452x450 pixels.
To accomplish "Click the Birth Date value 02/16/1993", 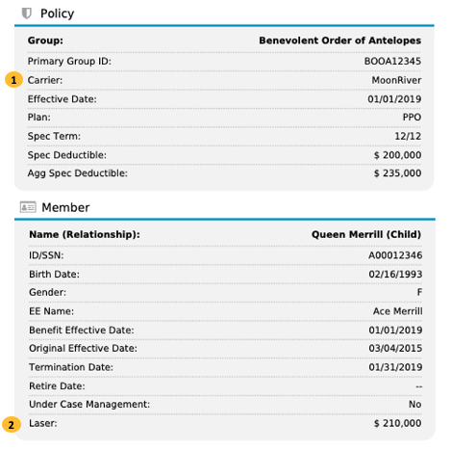I will tap(395, 275).
